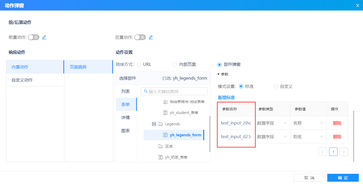Viewport: 363px width, 184px height.
Task: Go to previous page of parameters
Action: pos(323,151)
